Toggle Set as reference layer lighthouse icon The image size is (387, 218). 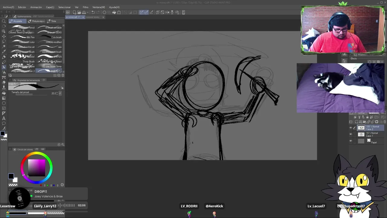(359, 117)
